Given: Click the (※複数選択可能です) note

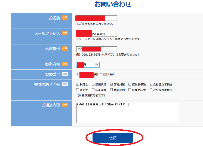Looking at the screenshot, I should pyautogui.click(x=91, y=96).
